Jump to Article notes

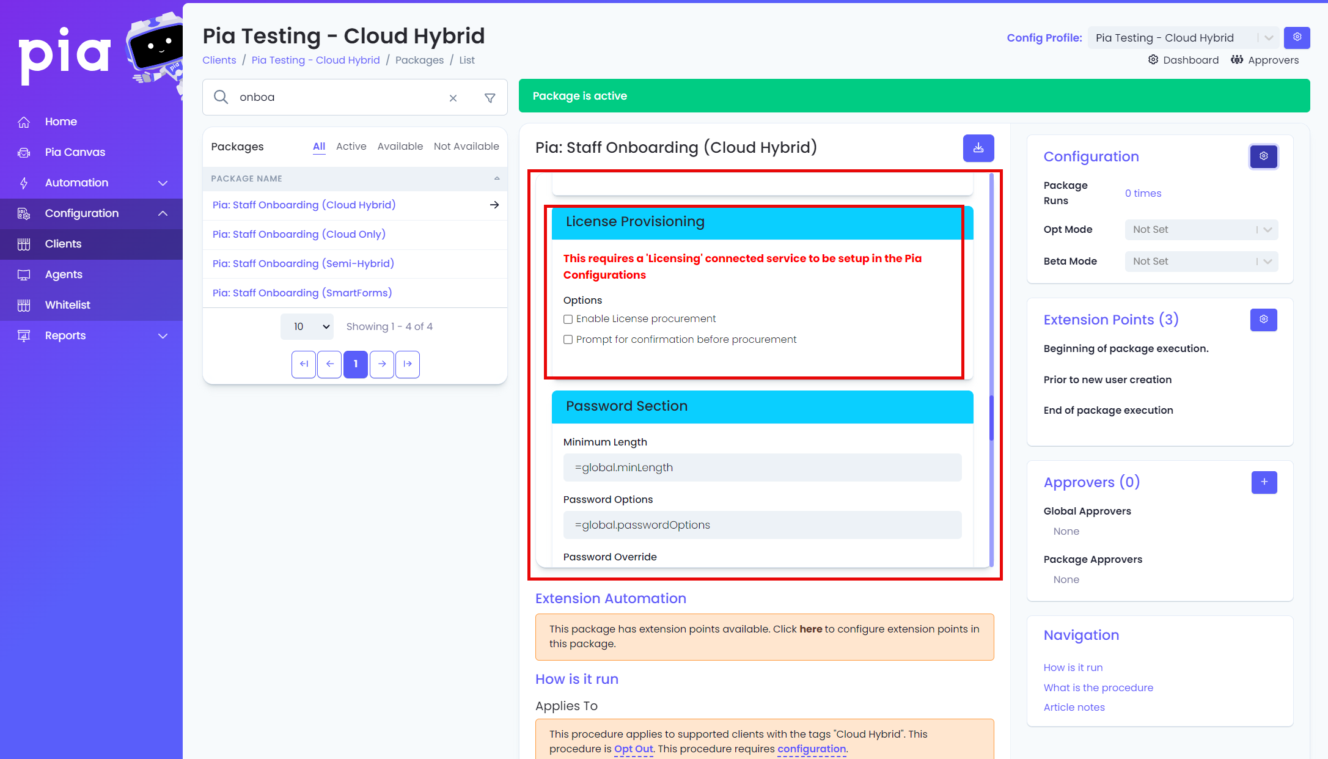tap(1074, 707)
